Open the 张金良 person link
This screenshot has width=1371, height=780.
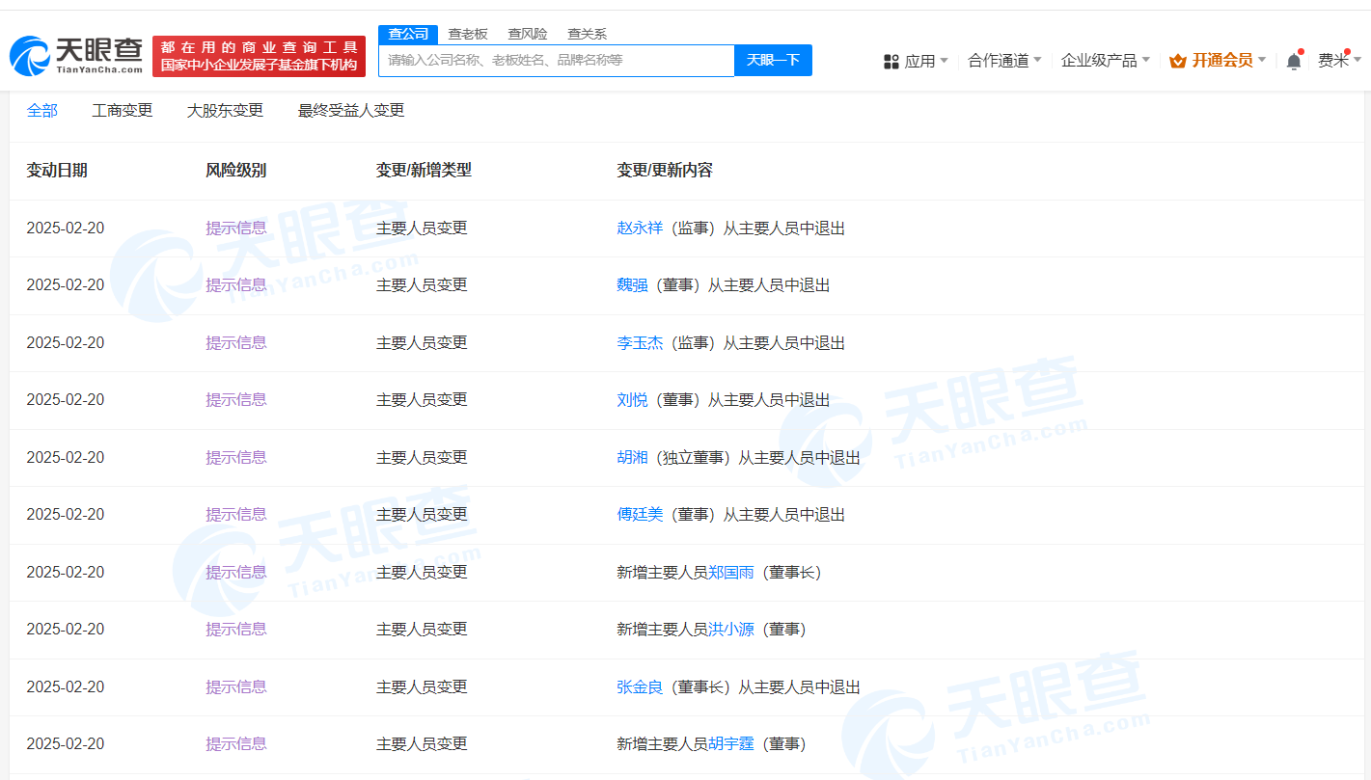(640, 686)
